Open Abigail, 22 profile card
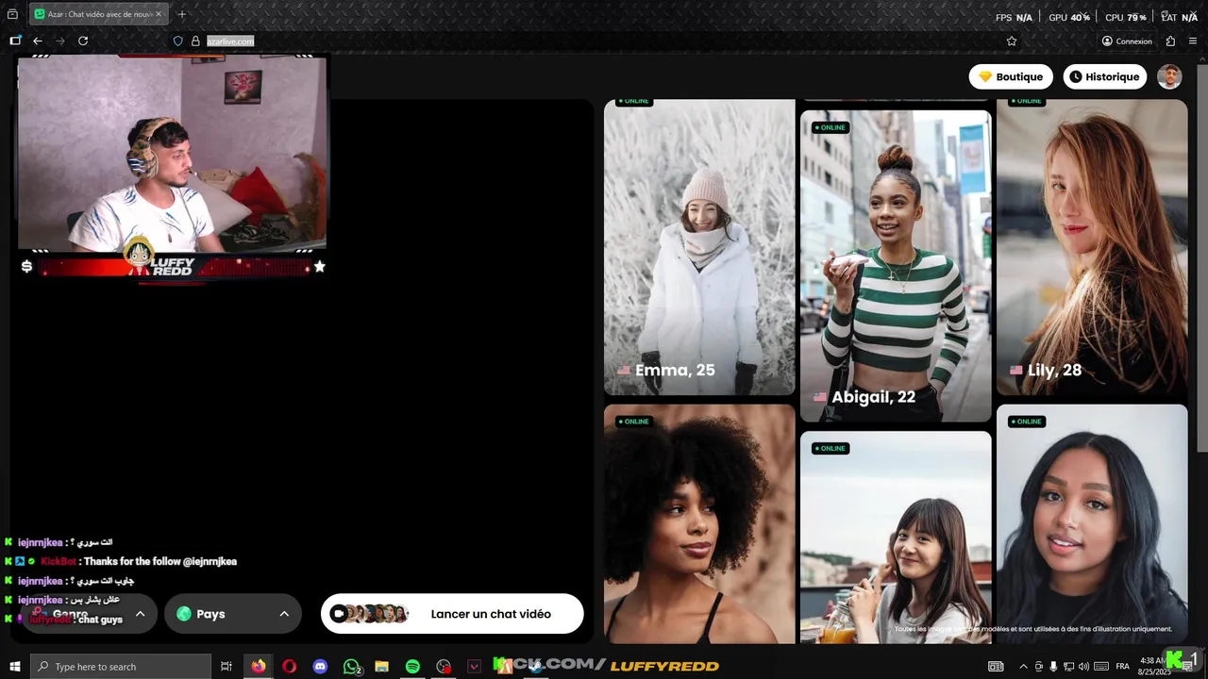The height and width of the screenshot is (679, 1208). 896,266
